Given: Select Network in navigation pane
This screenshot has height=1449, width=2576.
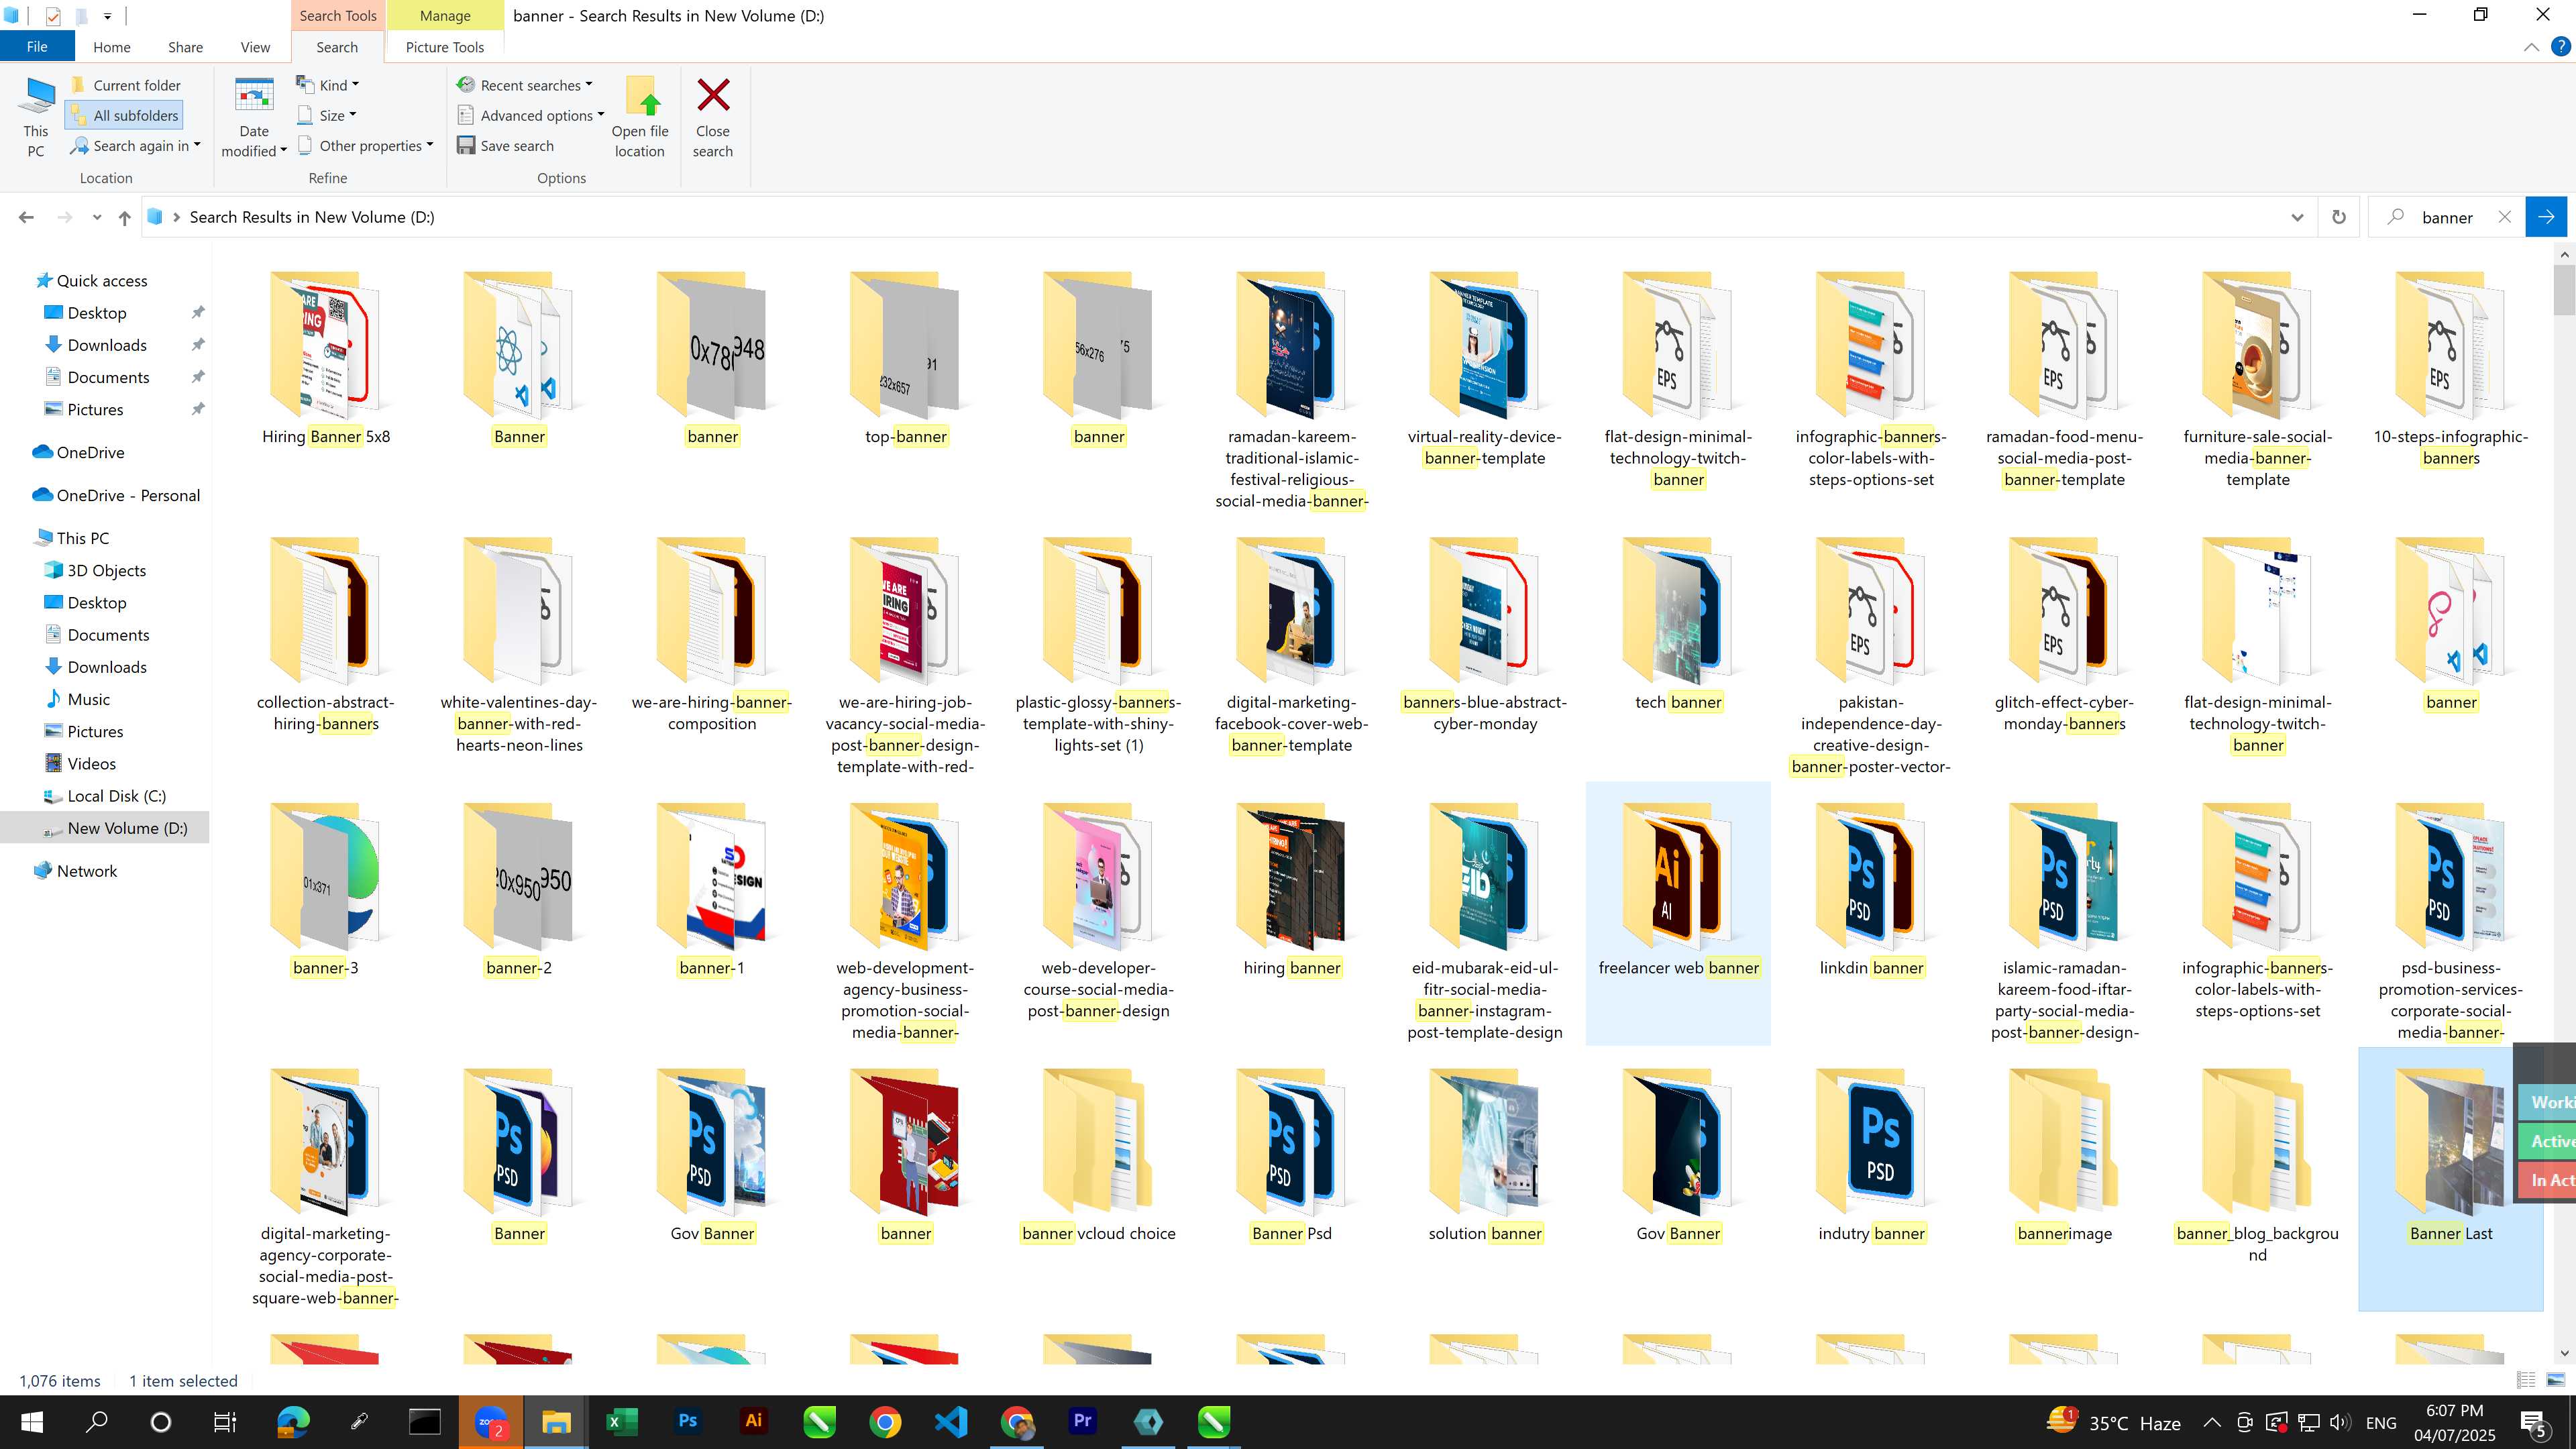Looking at the screenshot, I should (87, 871).
